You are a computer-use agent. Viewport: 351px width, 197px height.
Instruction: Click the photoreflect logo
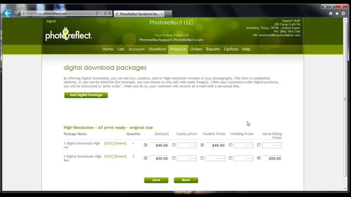(69, 34)
